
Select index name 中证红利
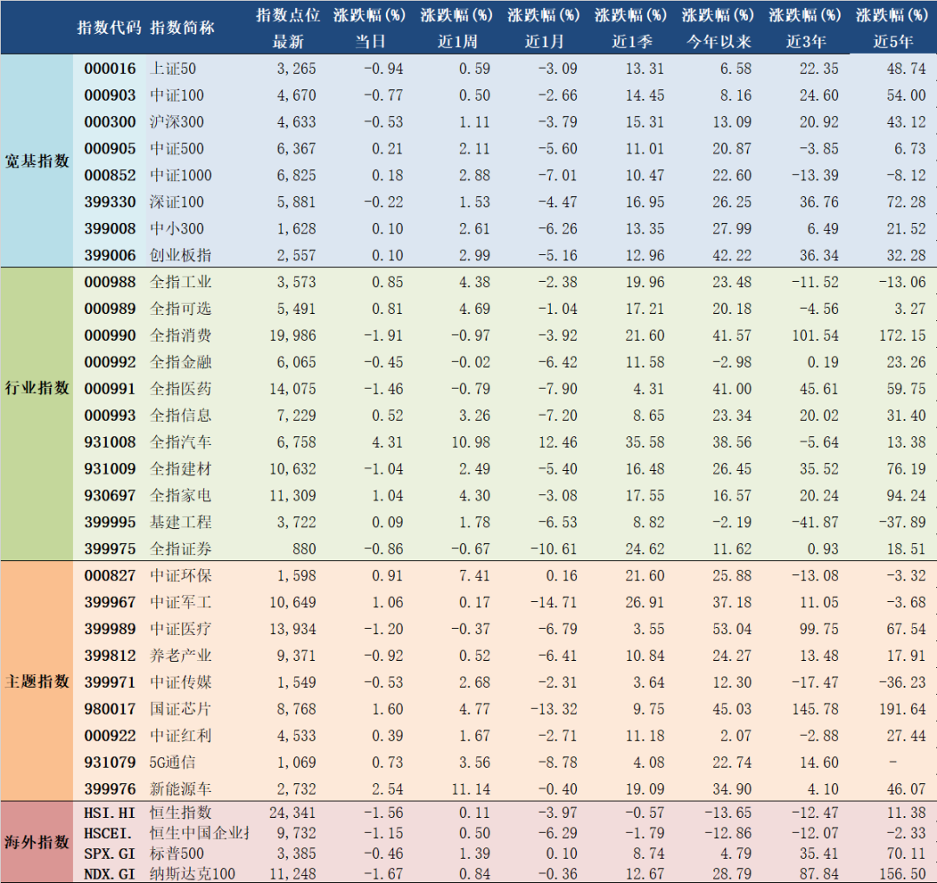[x=180, y=736]
